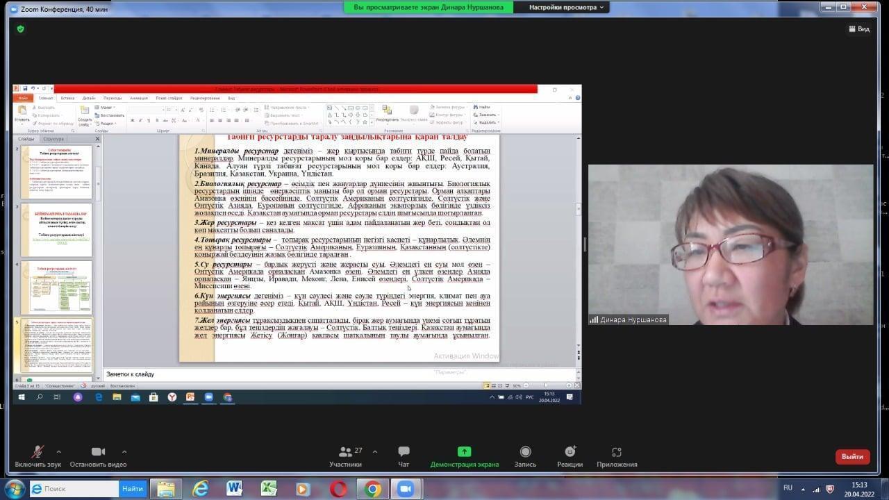This screenshot has width=889, height=500.
Task: Start sharing with Демонстрация экрана
Action: [x=464, y=456]
